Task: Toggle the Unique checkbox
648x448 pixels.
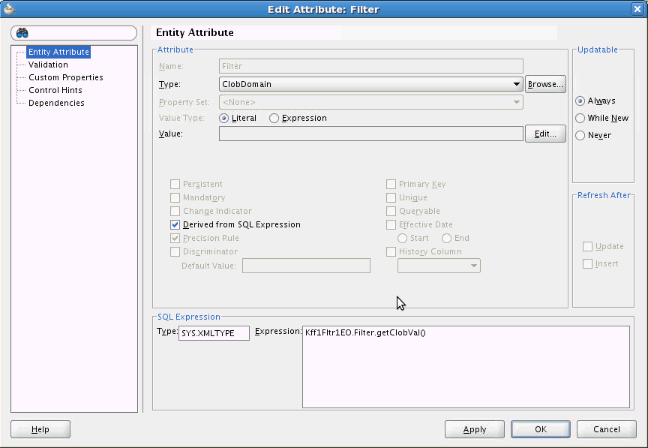Action: tap(391, 197)
